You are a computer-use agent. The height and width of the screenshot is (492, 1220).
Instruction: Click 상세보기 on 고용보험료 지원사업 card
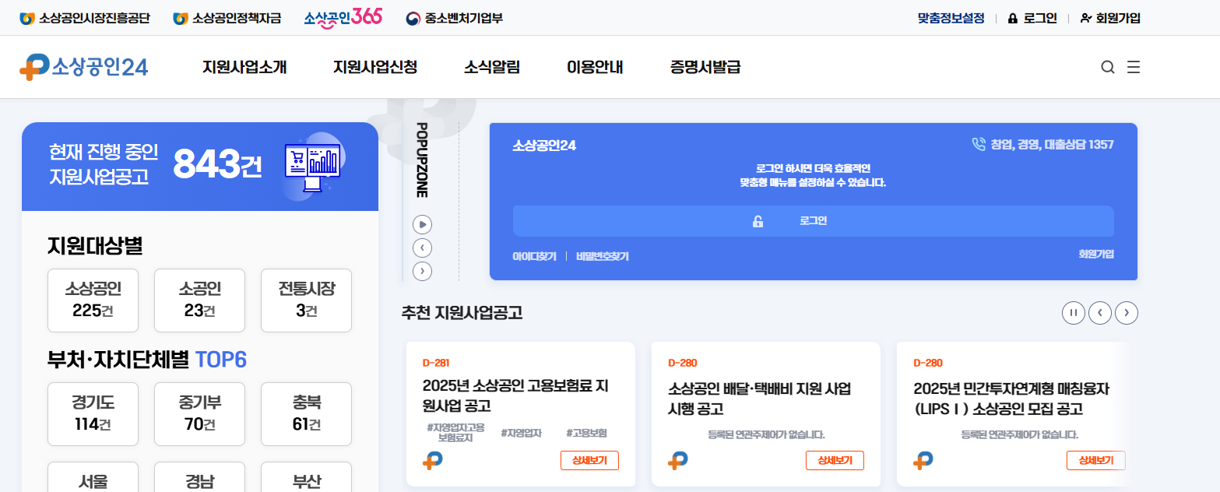(589, 460)
